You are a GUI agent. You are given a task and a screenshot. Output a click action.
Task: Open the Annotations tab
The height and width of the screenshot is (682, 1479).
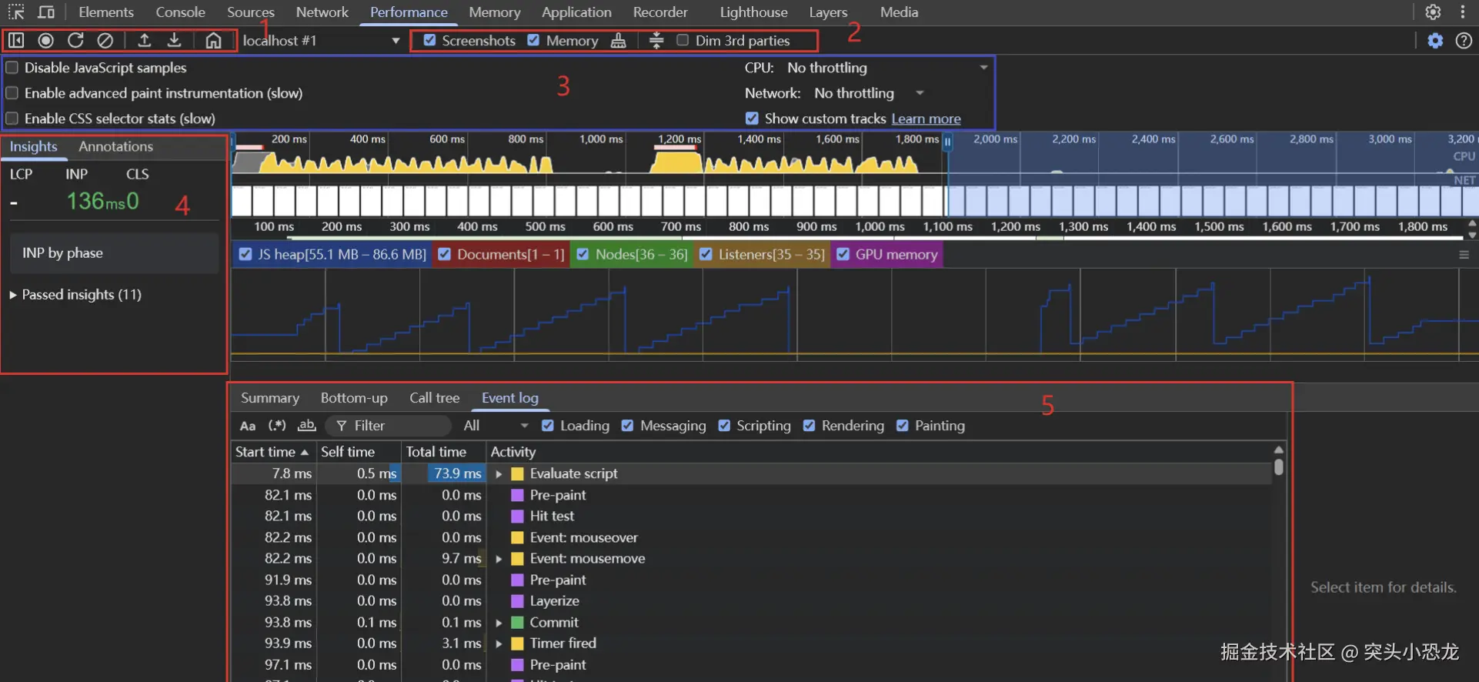pos(115,146)
